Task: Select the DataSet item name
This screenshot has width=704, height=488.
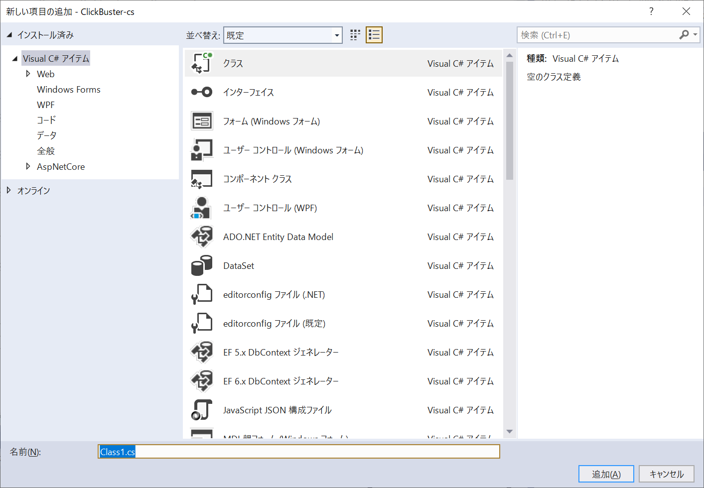Action: point(239,265)
